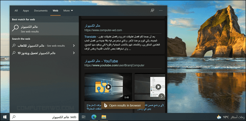Screen dimensions: 246x121
Task: Open the Windows Start button
Action: 5,117
